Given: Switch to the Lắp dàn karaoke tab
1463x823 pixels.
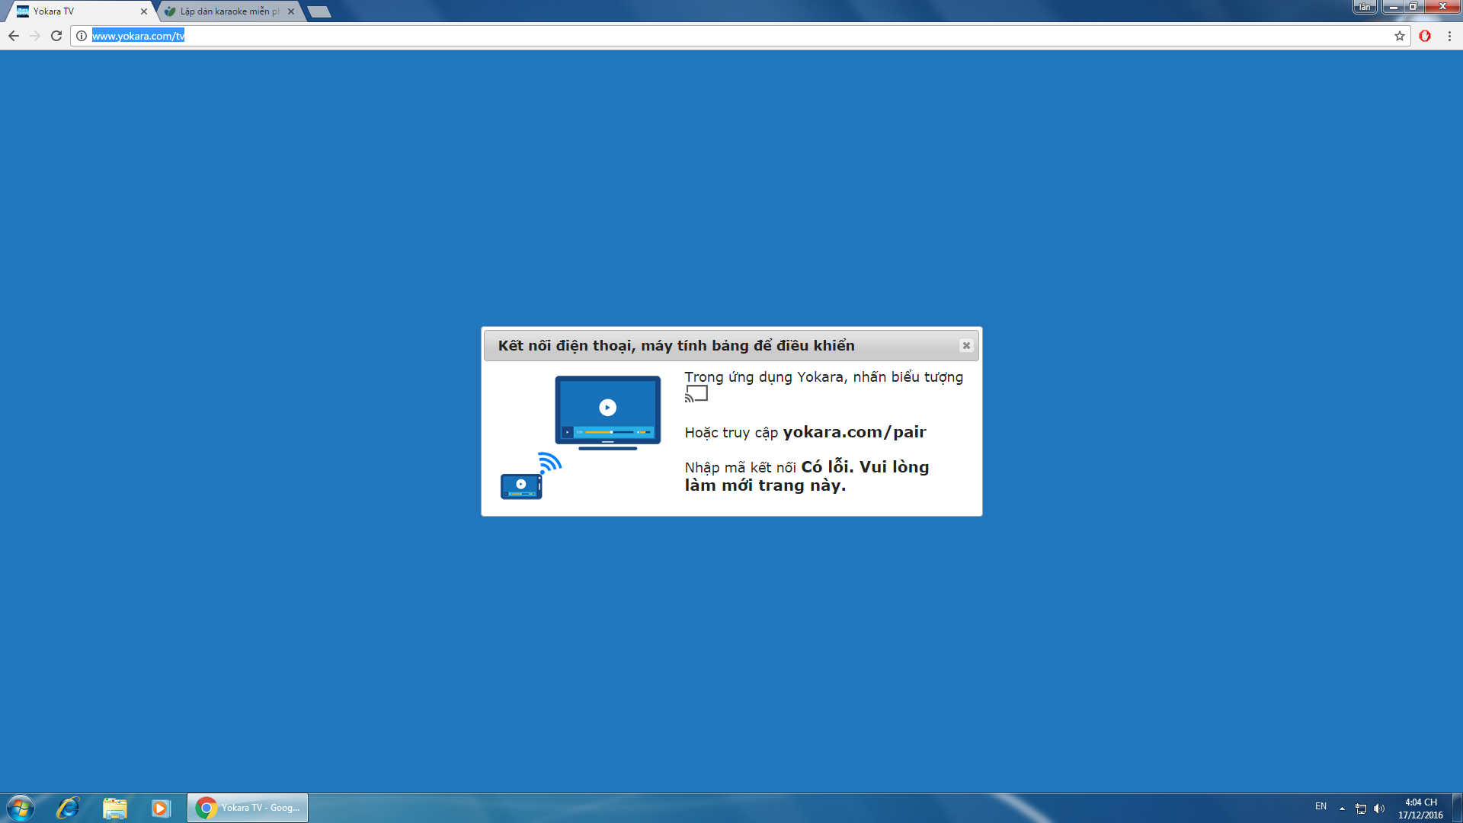Looking at the screenshot, I should click(229, 11).
